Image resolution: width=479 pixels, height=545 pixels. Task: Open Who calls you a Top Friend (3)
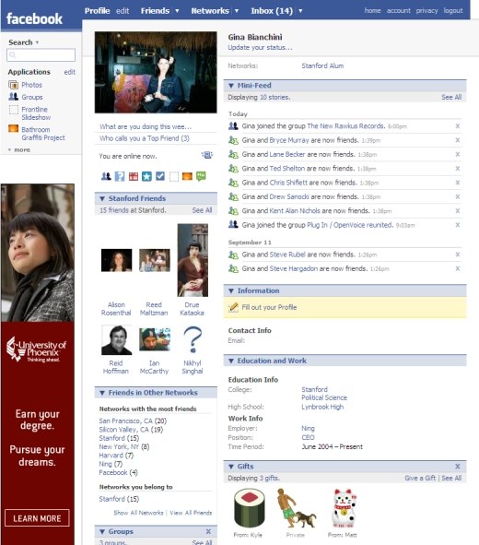[145, 138]
